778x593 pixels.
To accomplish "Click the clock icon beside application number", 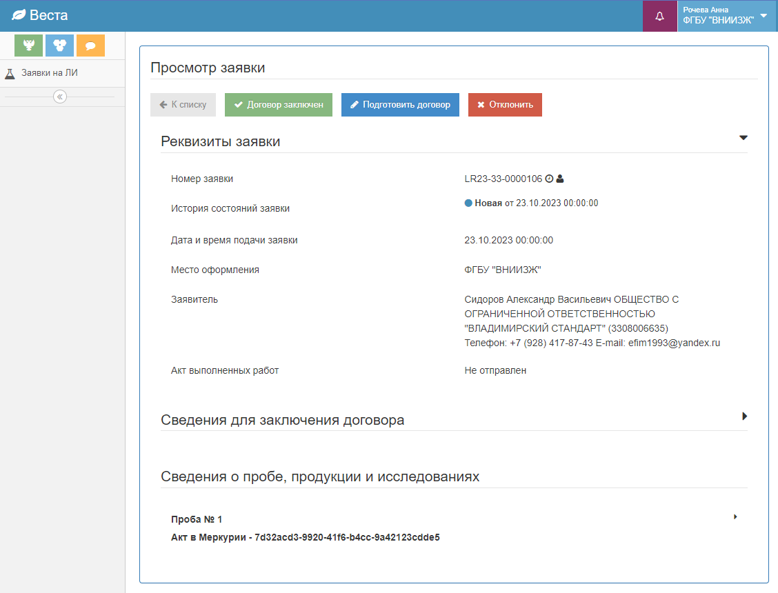I will coord(549,179).
